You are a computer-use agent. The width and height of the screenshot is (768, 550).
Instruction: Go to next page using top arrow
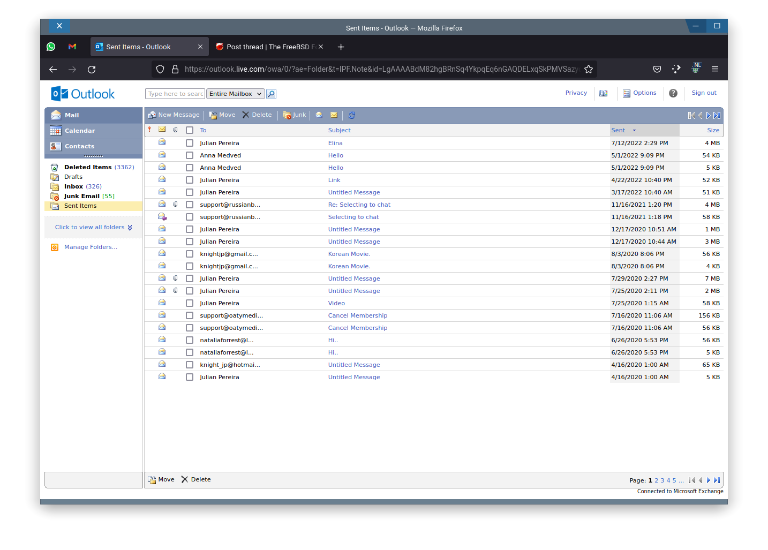point(708,115)
